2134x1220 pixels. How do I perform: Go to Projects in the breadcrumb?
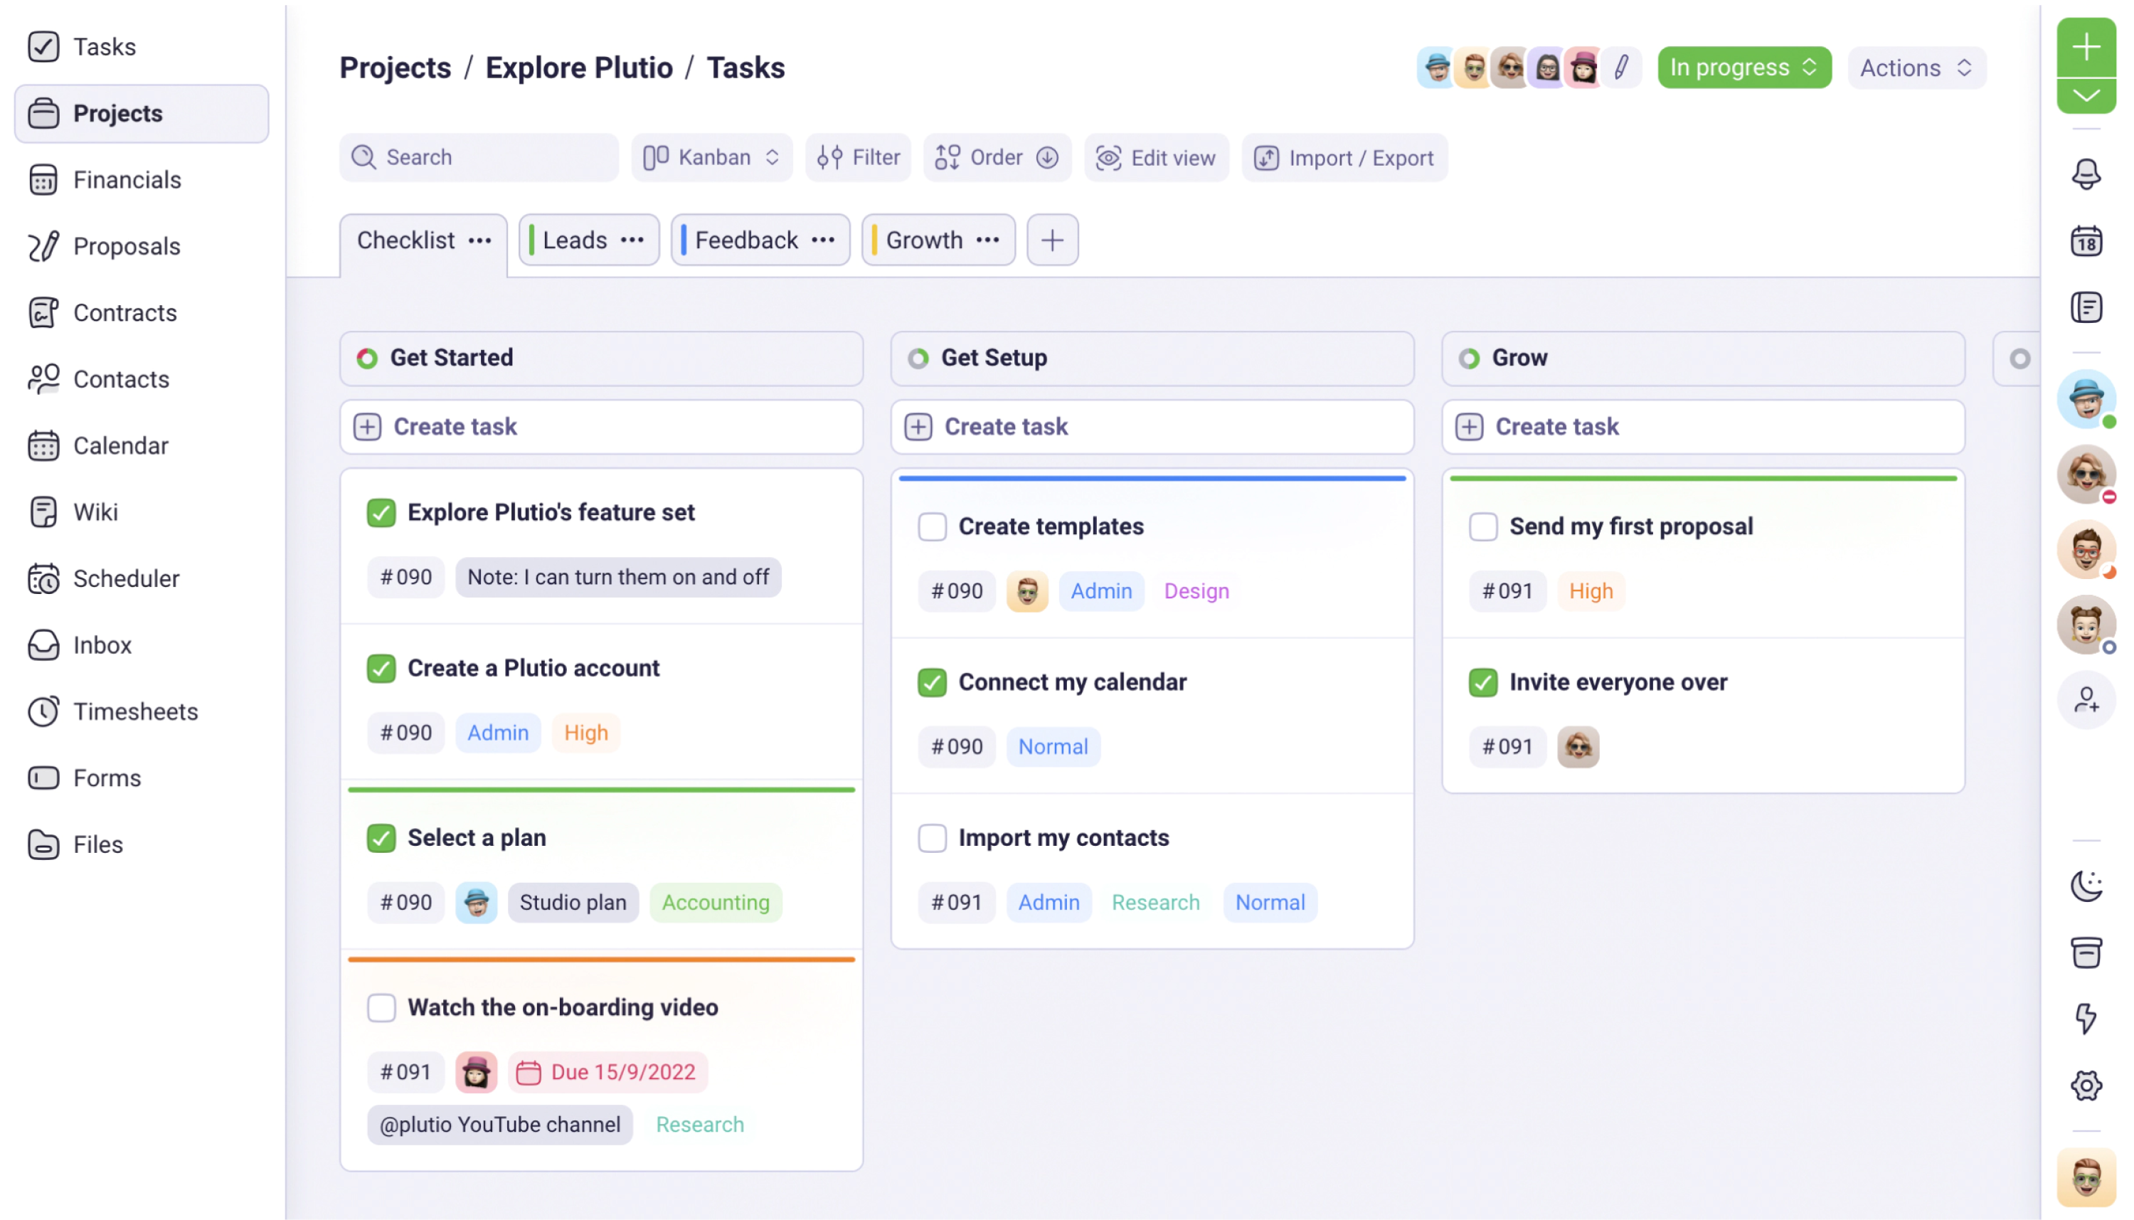point(395,67)
